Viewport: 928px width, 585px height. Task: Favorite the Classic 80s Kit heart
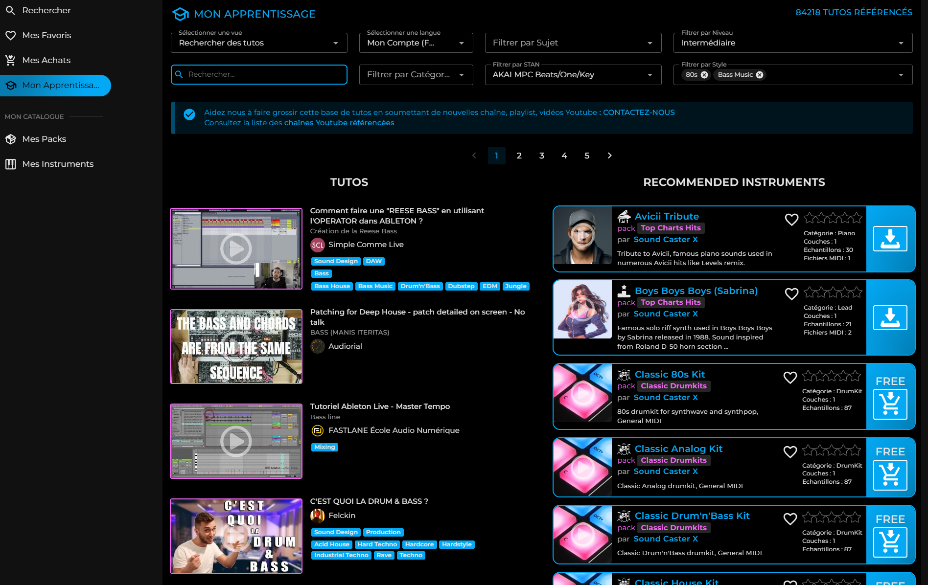coord(790,378)
